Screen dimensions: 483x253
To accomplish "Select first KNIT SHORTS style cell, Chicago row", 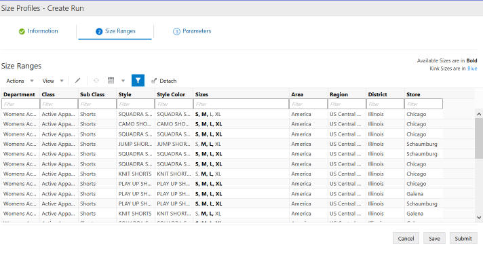I will pyautogui.click(x=135, y=174).
